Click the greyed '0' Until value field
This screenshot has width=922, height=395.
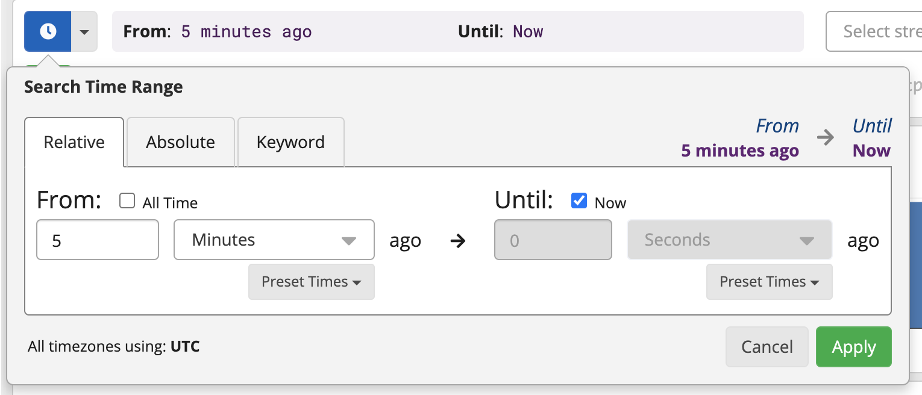tap(553, 240)
